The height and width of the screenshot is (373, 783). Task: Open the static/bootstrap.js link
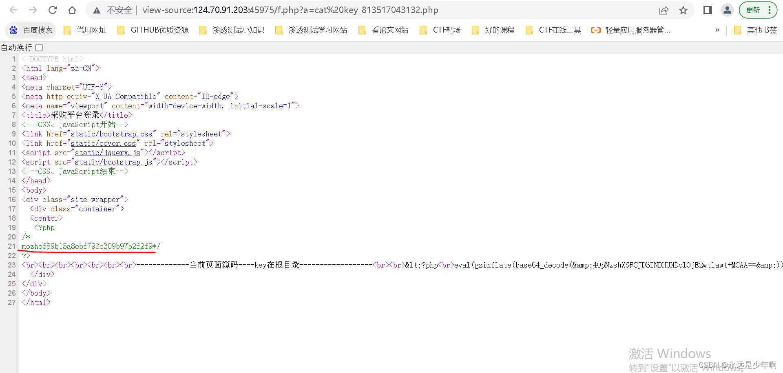point(113,162)
